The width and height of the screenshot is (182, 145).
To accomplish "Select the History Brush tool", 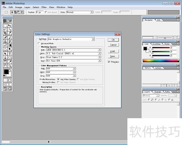I will pos(10,42).
